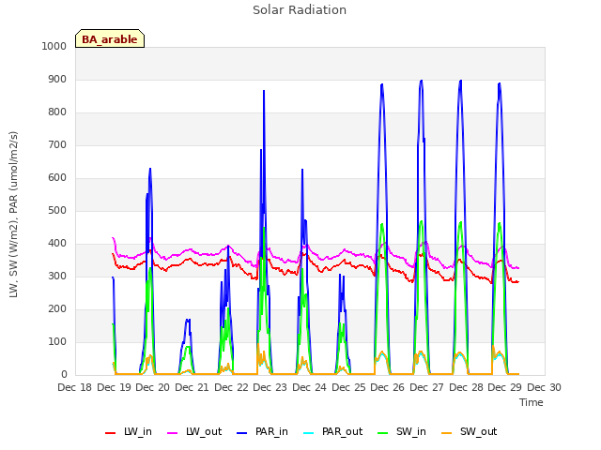Click the green SW_in legend swatch

[383, 433]
